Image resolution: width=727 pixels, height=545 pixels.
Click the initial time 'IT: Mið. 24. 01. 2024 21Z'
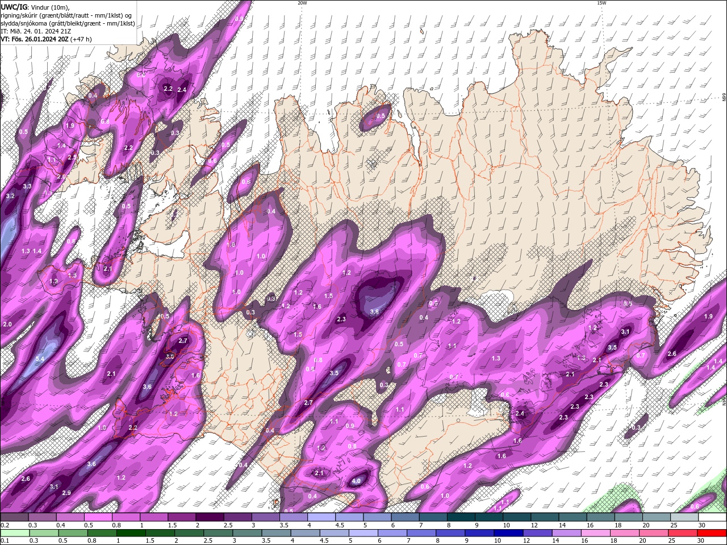(x=35, y=31)
